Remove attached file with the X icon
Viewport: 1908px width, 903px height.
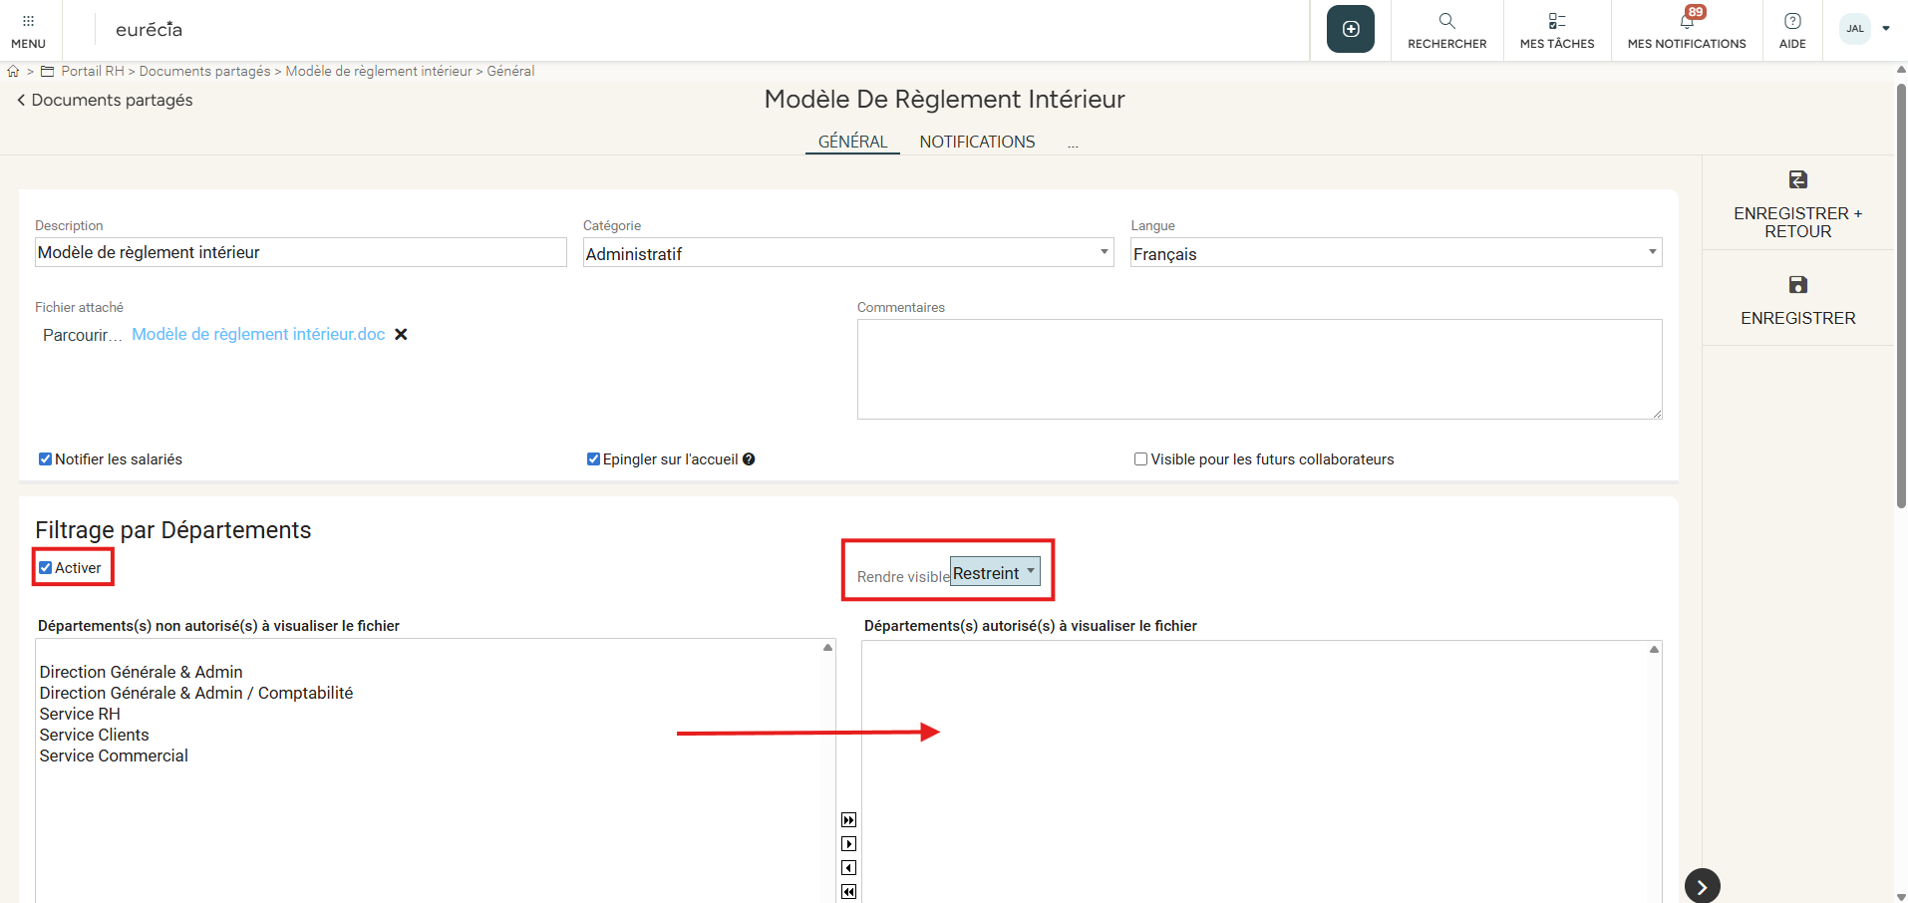click(401, 335)
